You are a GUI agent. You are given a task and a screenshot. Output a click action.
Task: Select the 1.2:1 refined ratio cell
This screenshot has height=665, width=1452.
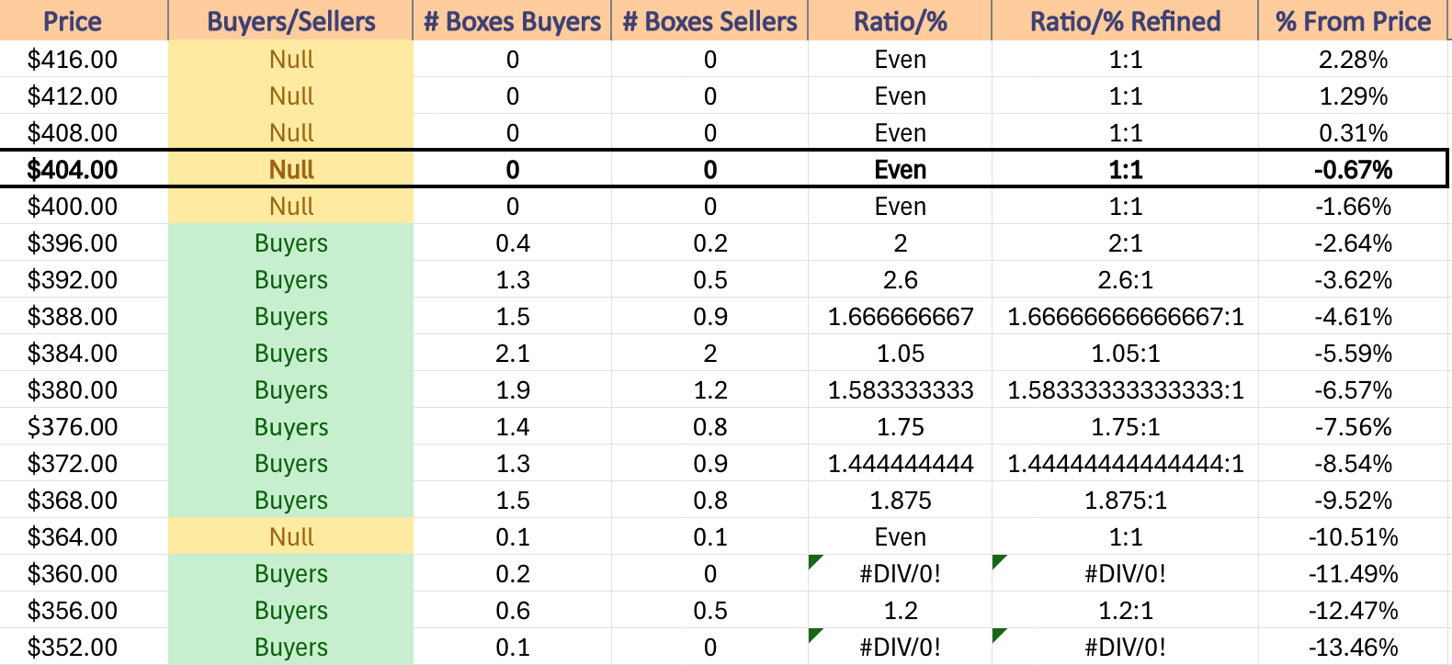point(1125,611)
